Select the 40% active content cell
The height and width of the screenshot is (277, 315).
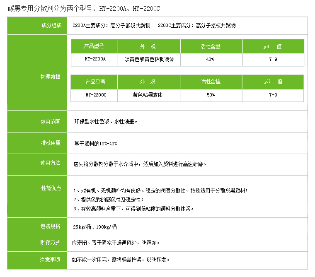coord(210,59)
